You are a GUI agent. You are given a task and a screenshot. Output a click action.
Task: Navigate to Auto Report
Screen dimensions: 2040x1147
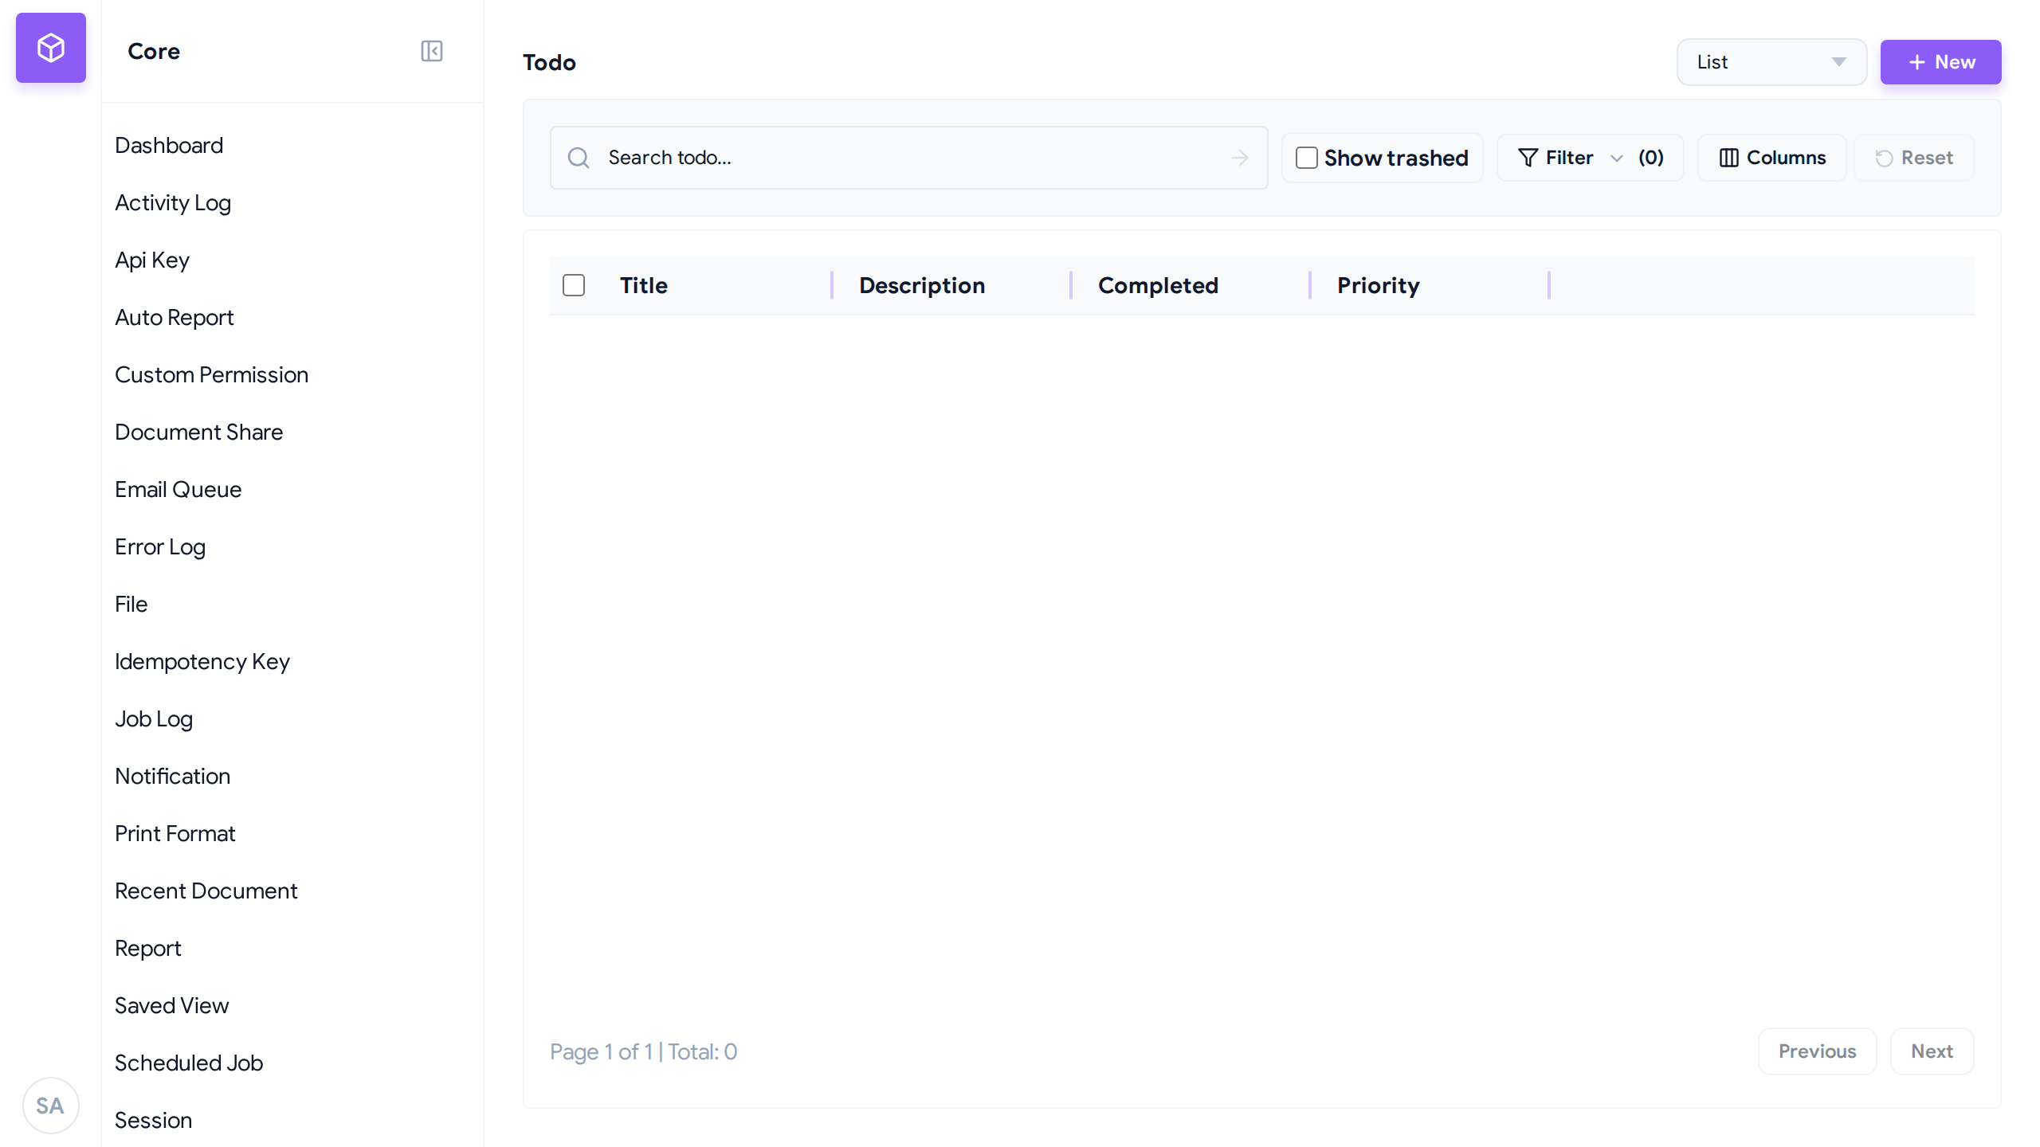[175, 317]
